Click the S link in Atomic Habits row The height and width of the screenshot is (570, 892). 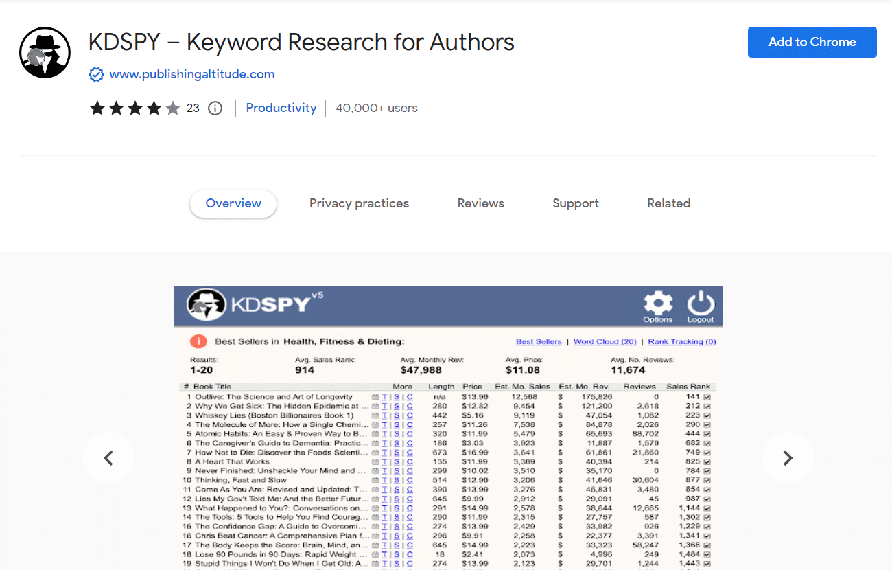[x=397, y=434]
